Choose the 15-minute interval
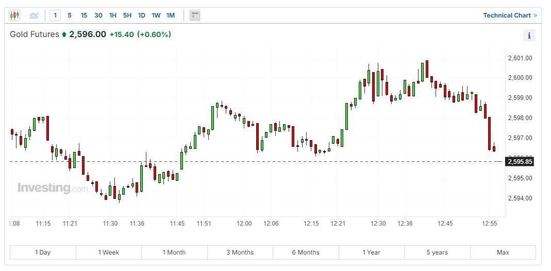This screenshot has height=271, width=551. point(84,15)
